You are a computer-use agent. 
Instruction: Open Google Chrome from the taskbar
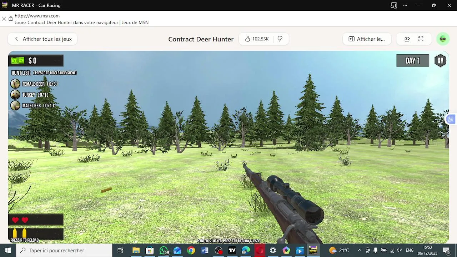(x=191, y=251)
